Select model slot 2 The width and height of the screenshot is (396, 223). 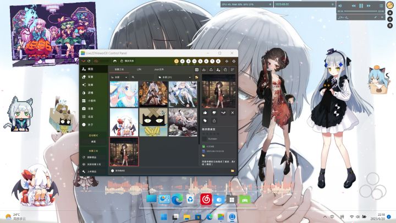(x=183, y=61)
